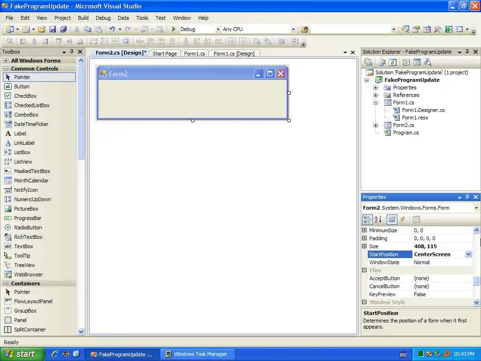Image resolution: width=481 pixels, height=361 pixels.
Task: Open StartPosition value dropdown arrow
Action: pyautogui.click(x=468, y=254)
